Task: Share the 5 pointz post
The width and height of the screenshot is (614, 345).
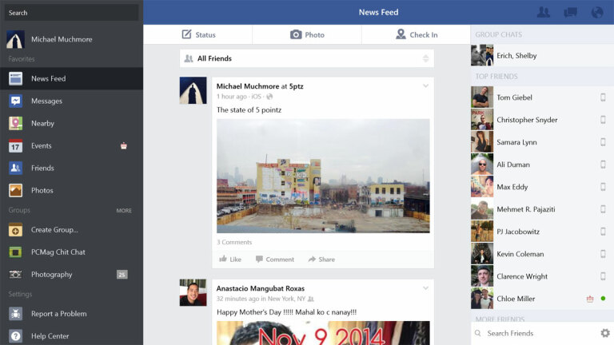Action: (321, 260)
